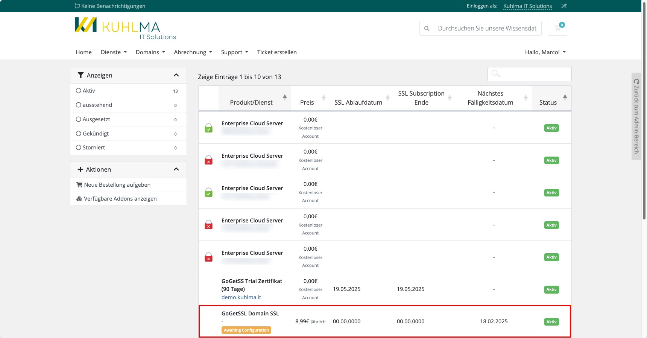Screen dimensions: 647x338
Task: Select the Aktiv filter option
Action: pos(128,91)
